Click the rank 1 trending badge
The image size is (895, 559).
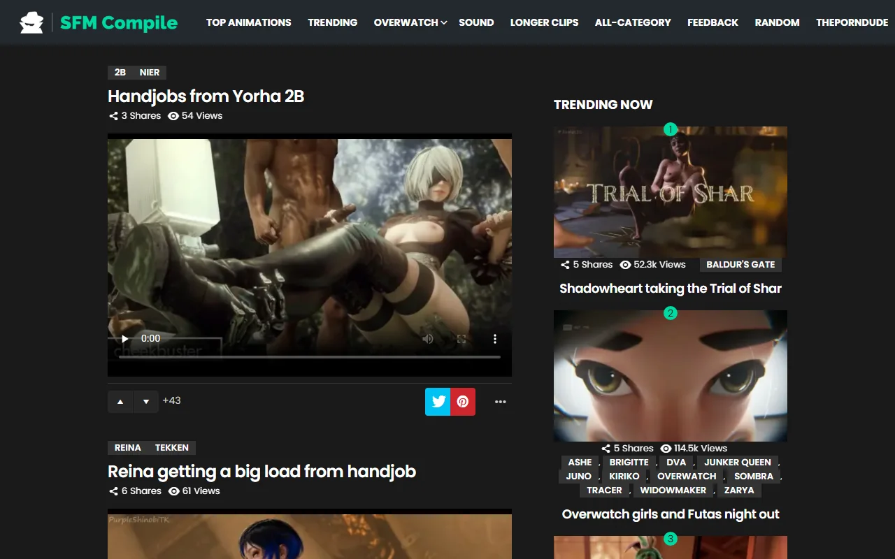click(670, 129)
